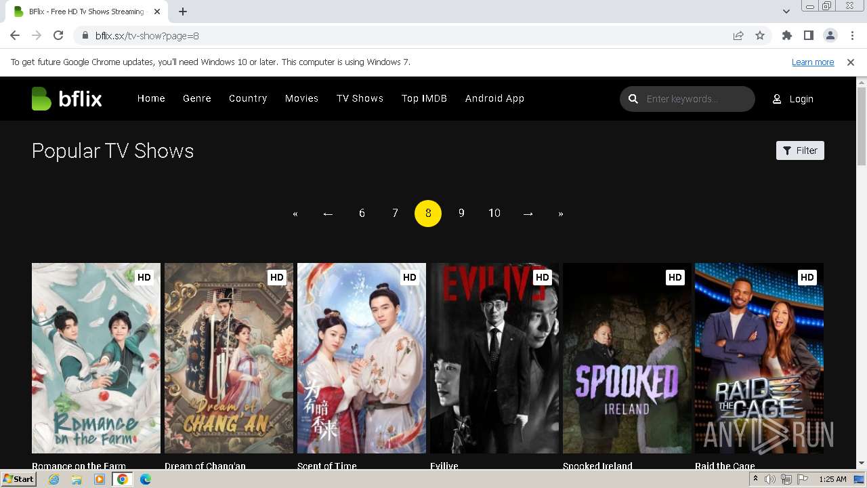Screen dimensions: 867x488
Task: Reload the current page
Action: point(58,35)
